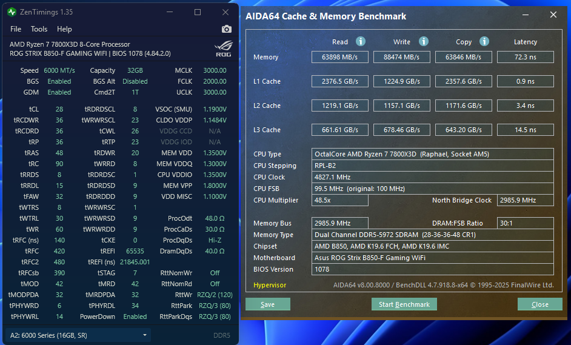Click the Write column info icon
The image size is (571, 345).
(x=424, y=41)
